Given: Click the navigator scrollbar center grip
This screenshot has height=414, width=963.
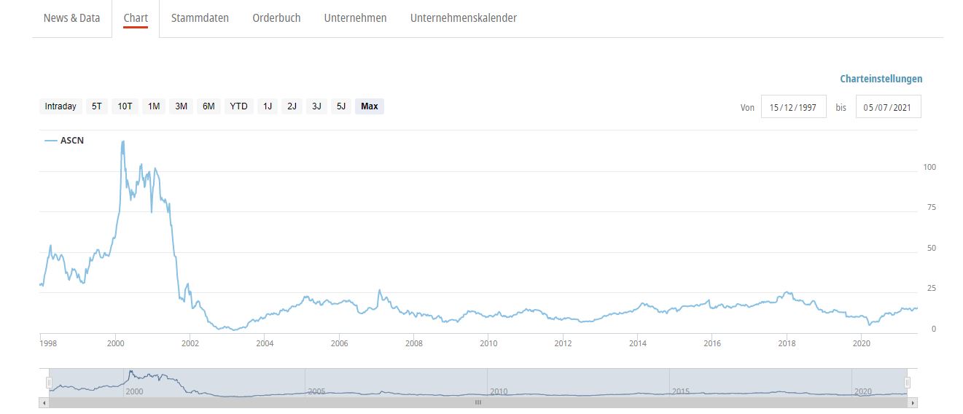Looking at the screenshot, I should pos(478,402).
